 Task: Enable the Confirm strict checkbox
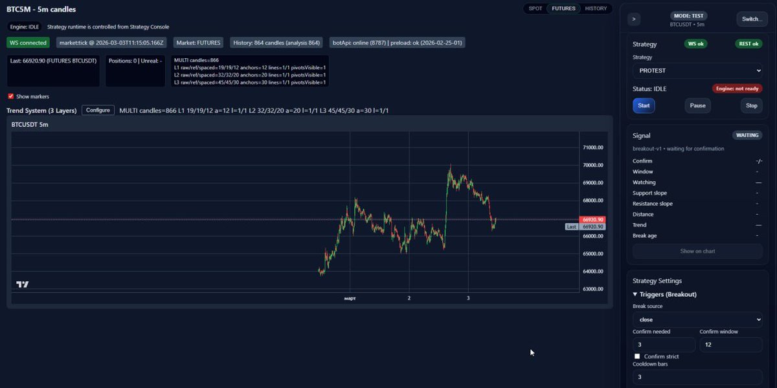point(637,356)
